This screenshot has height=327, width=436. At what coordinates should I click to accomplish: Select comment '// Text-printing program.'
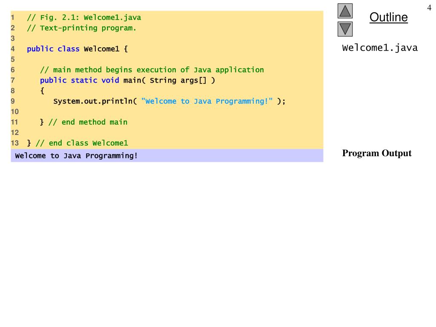81,28
